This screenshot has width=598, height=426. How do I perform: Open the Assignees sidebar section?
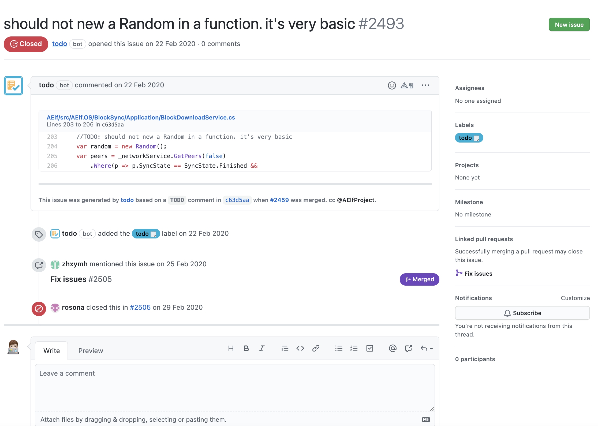point(469,88)
